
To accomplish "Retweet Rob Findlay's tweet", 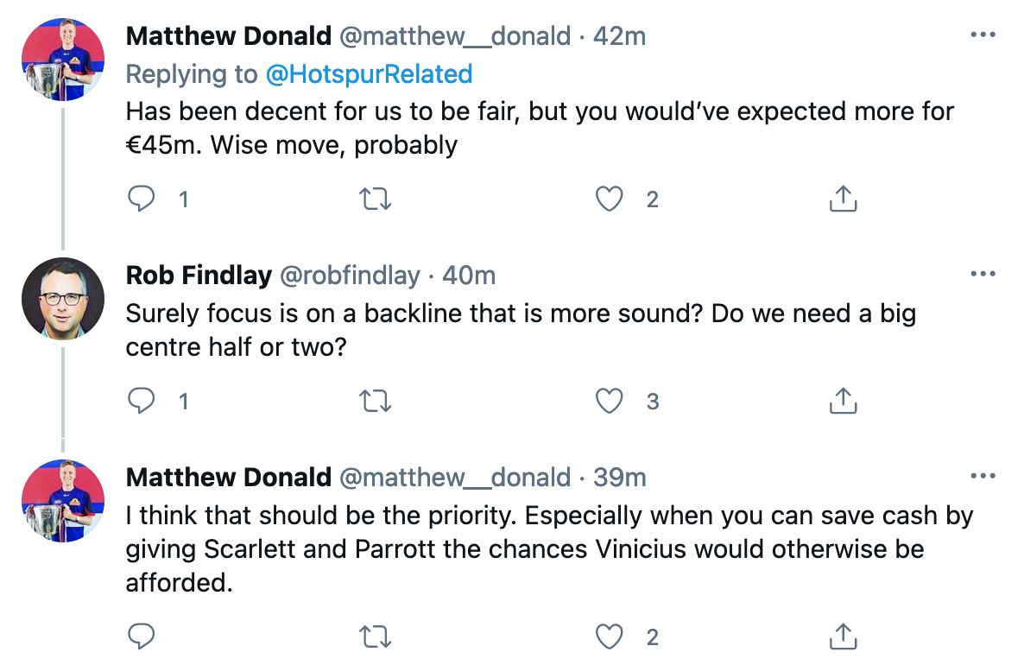I will pos(375,401).
